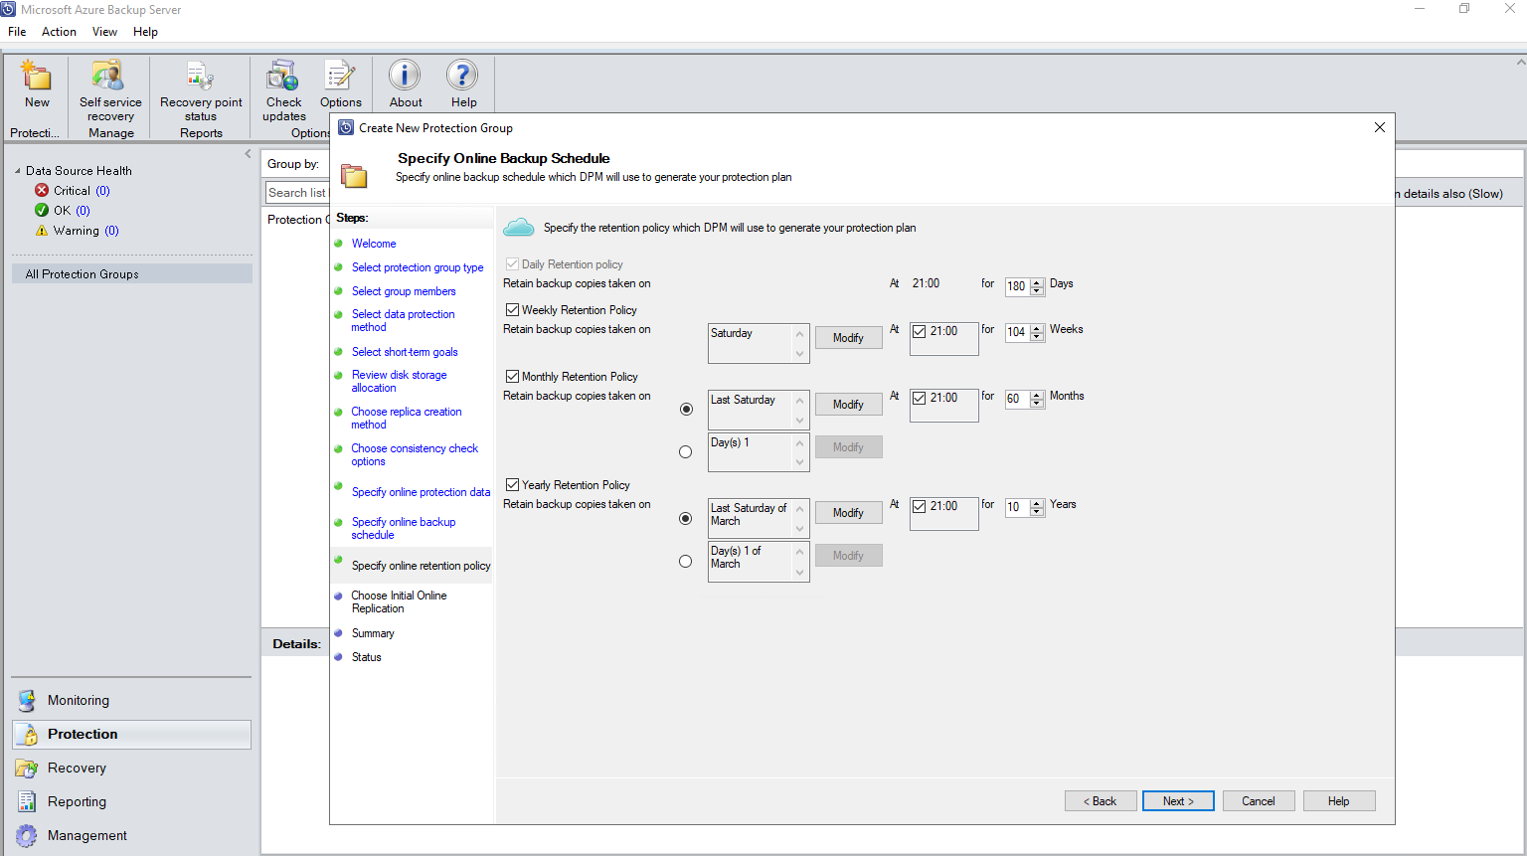This screenshot has height=856, width=1527.
Task: Click Modify for weekly Saturday
Action: coord(848,338)
